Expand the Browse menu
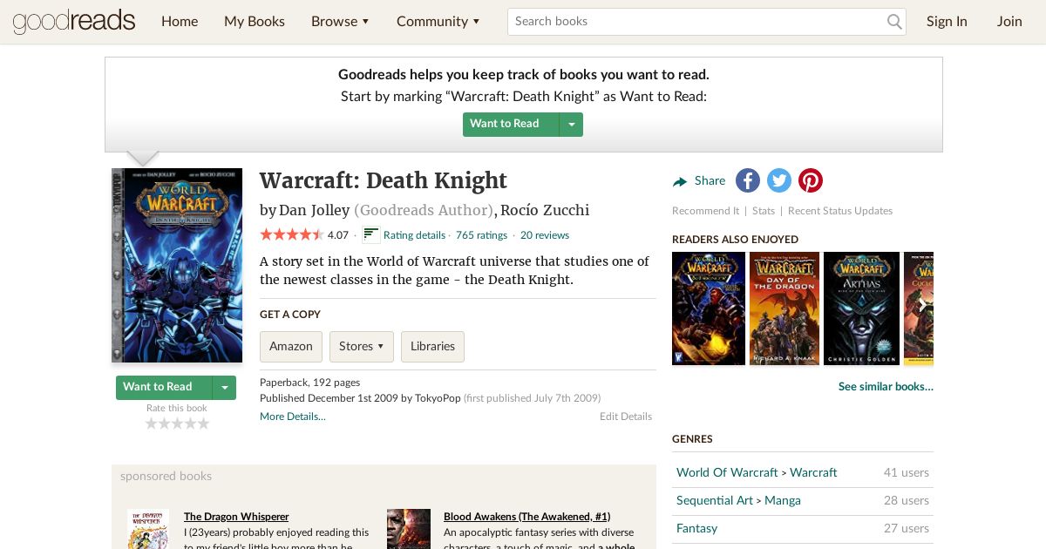Screen dimensions: 1046x549 tap(340, 22)
